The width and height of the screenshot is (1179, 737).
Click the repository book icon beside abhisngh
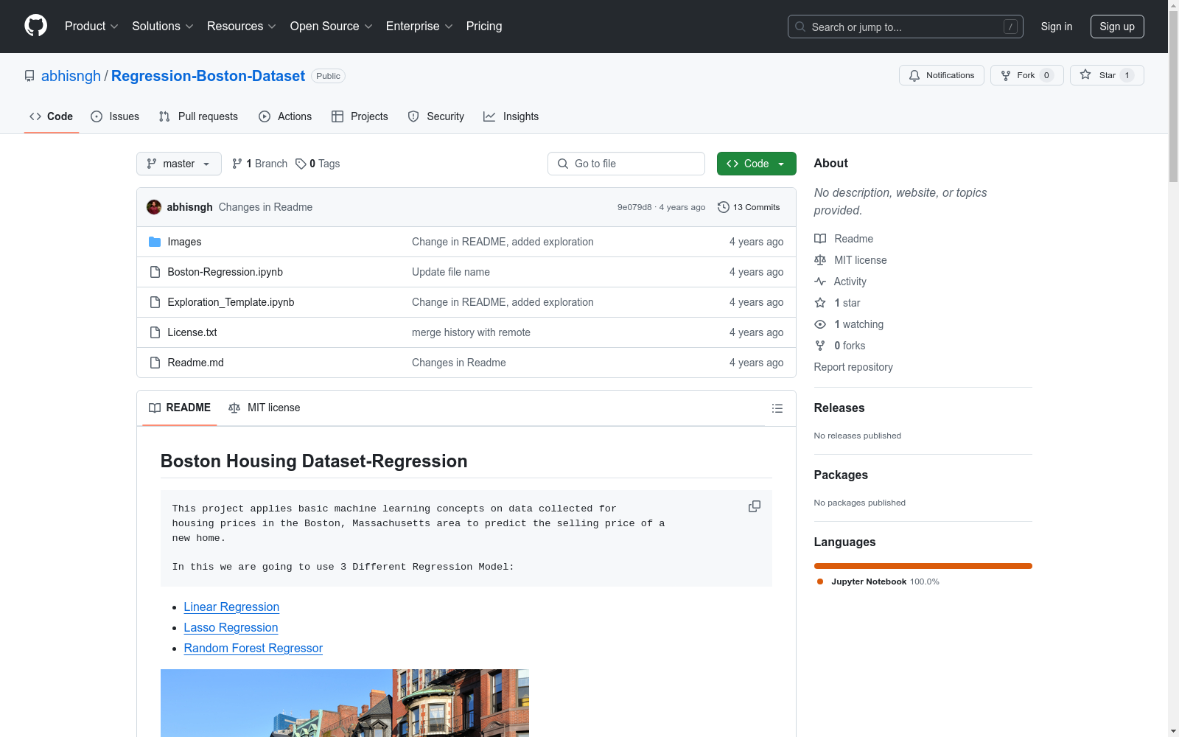29,76
